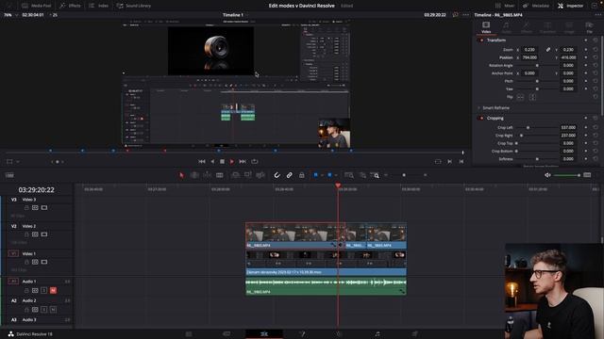Toggle position lock padlock in toolbar

tap(302, 175)
